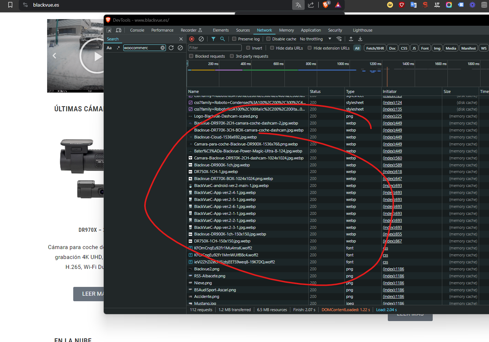
Task: Click the rainbow circle extension icon
Action: click(449, 5)
